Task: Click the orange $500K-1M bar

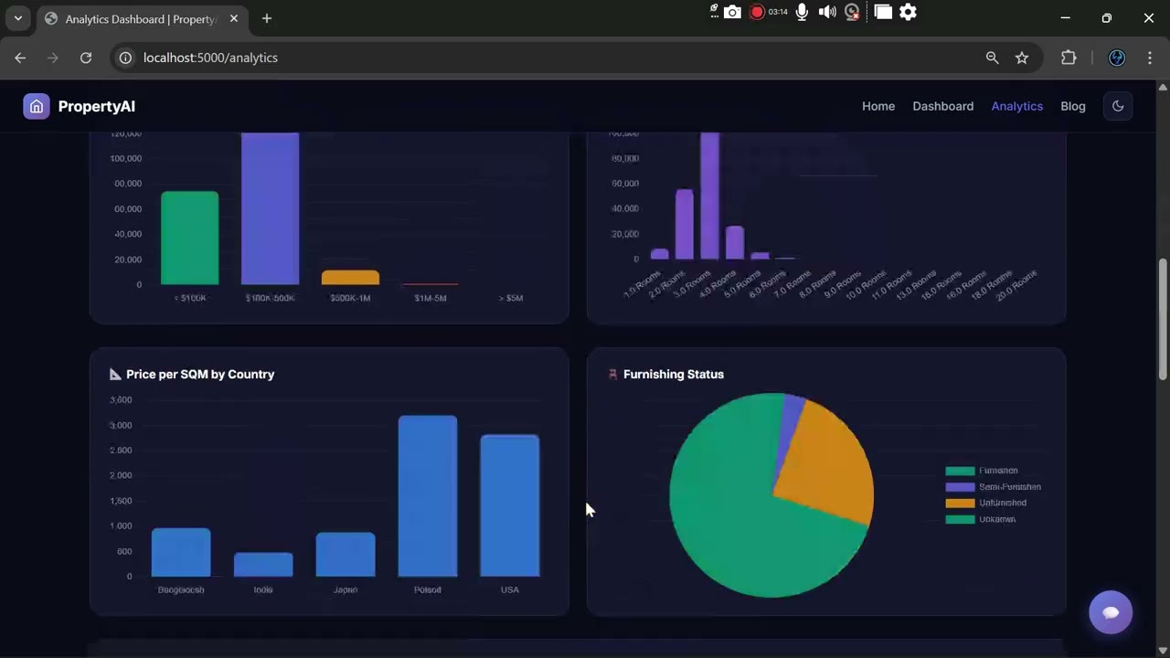Action: point(350,277)
